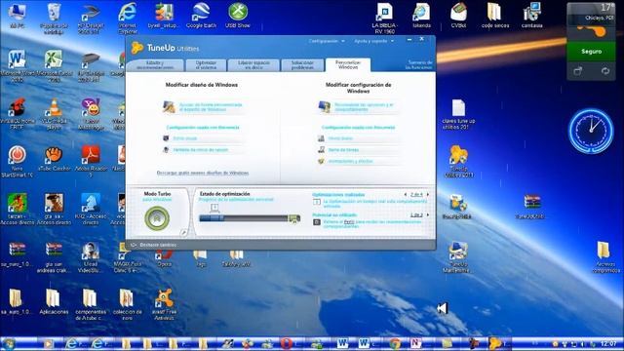624x351 pixels.
Task: Switch to the Estado y recomendaciones tab
Action: (x=155, y=65)
